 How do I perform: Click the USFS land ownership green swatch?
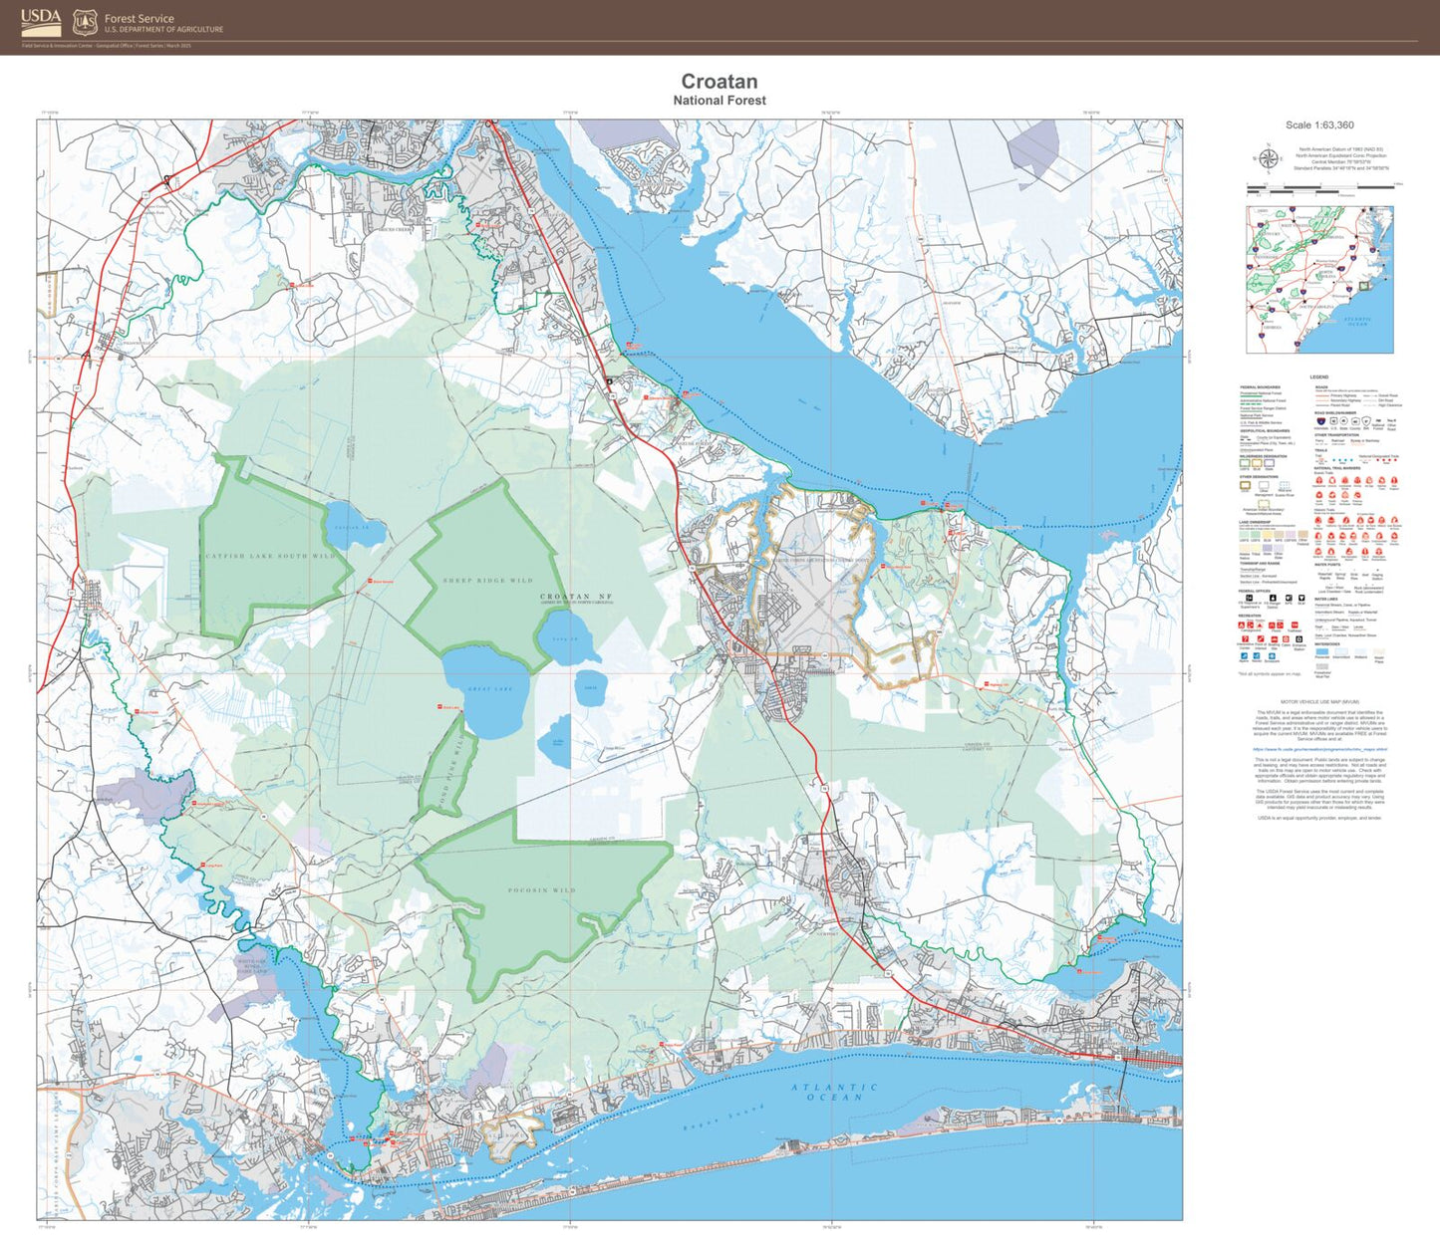1243,534
